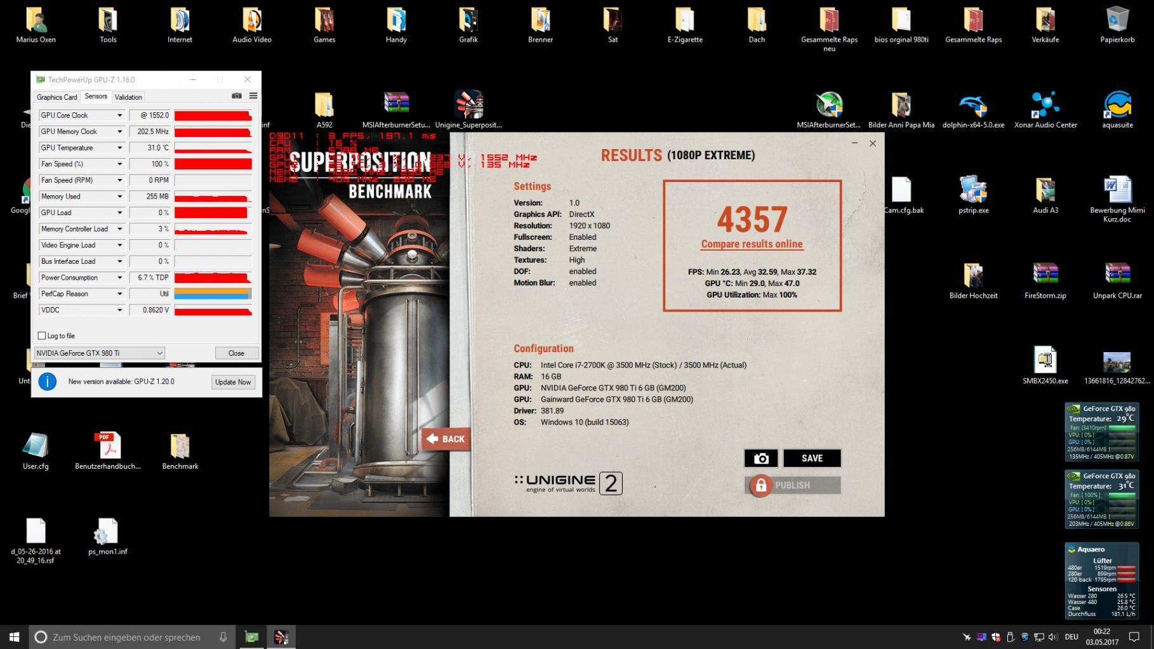Image resolution: width=1154 pixels, height=649 pixels.
Task: Switch to GPU-Z taskbar icon
Action: point(252,636)
